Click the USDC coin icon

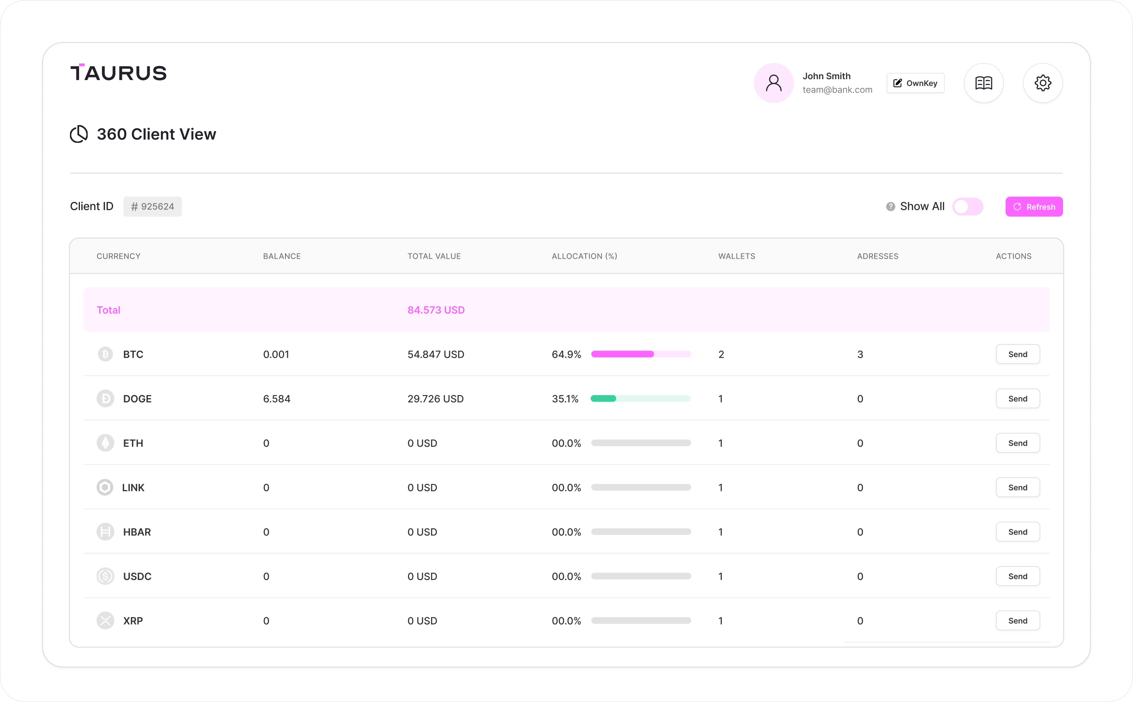(105, 576)
